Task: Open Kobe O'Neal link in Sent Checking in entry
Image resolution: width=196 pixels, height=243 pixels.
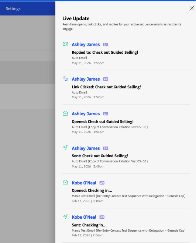Action: point(84,217)
